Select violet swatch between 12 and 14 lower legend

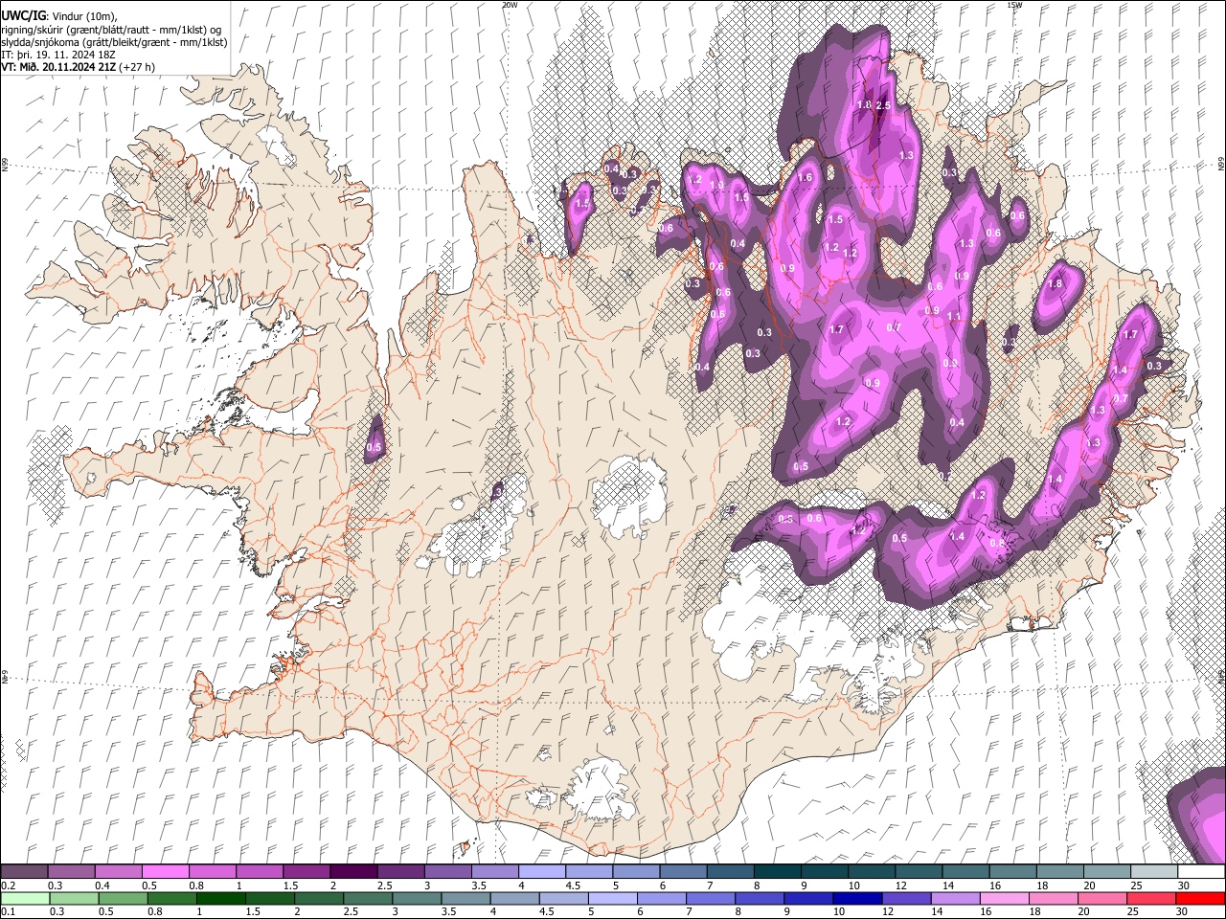(x=906, y=898)
